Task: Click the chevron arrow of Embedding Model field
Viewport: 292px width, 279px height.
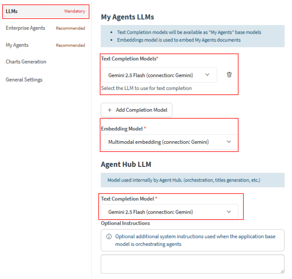Action: 229,142
